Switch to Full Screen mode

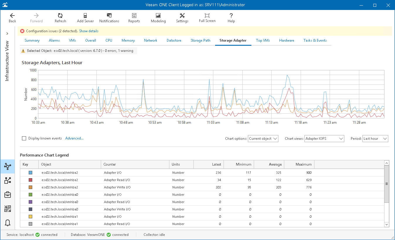(x=207, y=18)
